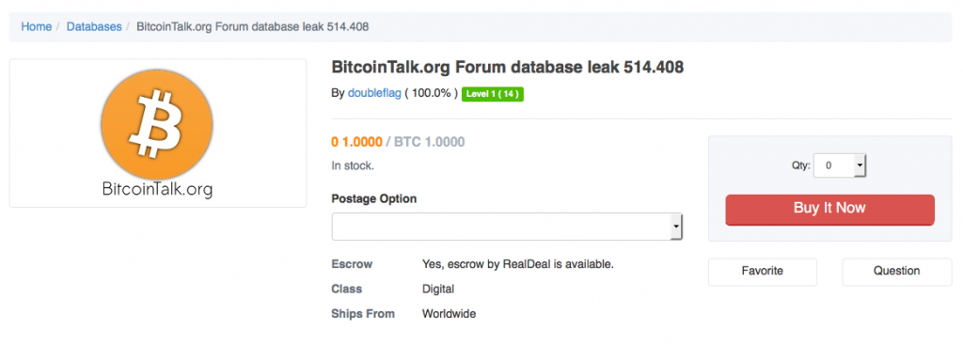
Task: Click the green Level 1 (14) badge
Action: (x=493, y=94)
